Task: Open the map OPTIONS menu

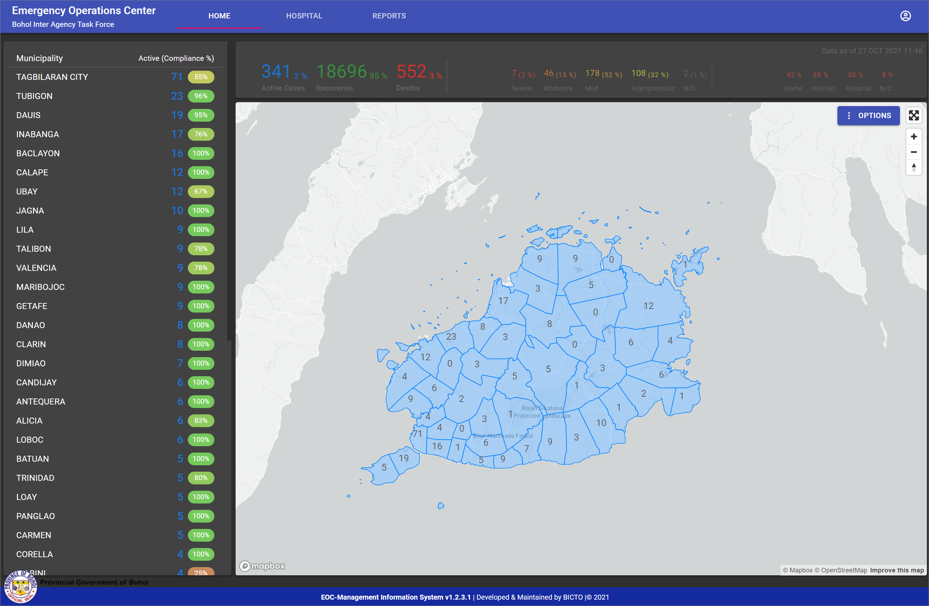Action: (x=868, y=116)
